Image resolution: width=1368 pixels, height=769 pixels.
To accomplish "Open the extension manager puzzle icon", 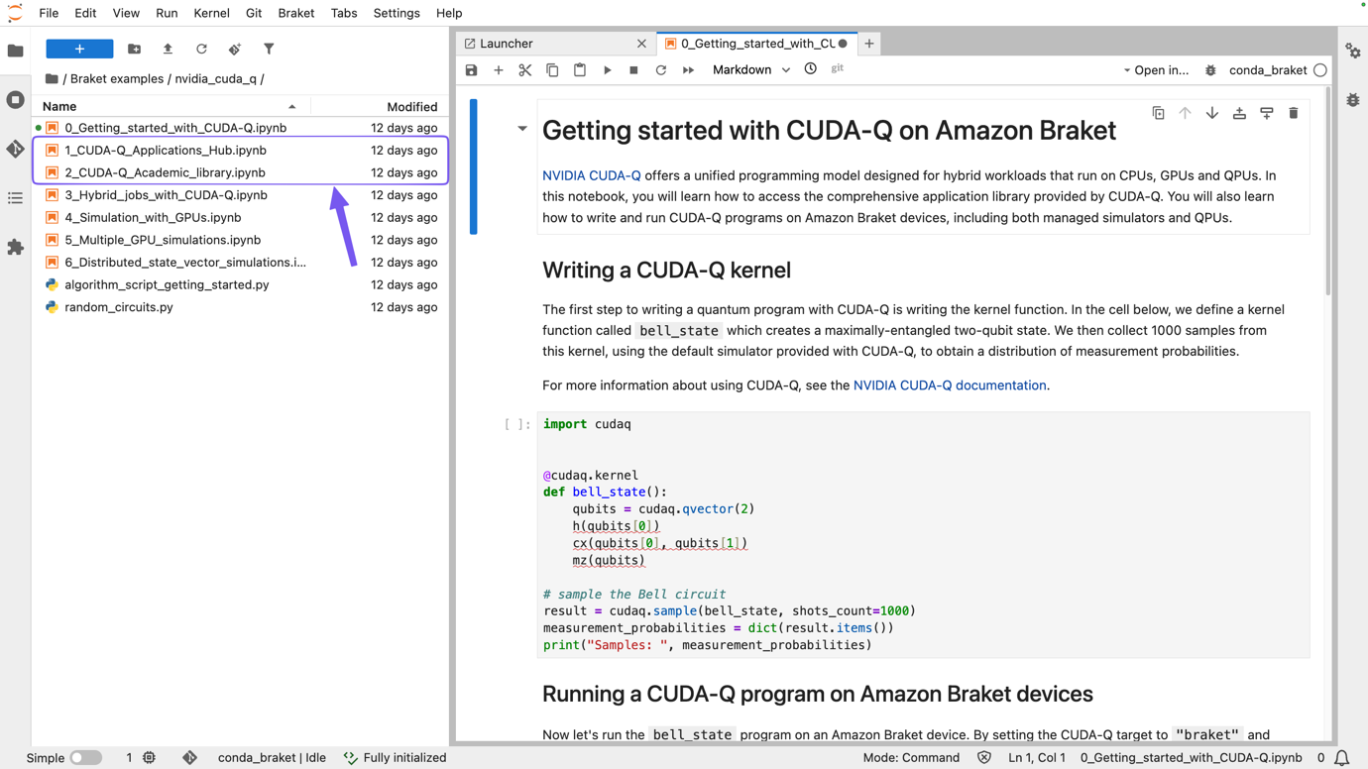I will coord(15,247).
